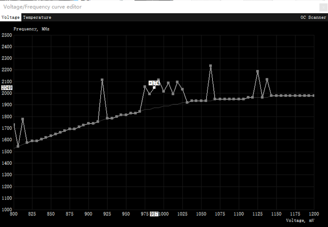Close the Voltage/Frequency curve editor window
The height and width of the screenshot is (227, 328).
[323, 7]
